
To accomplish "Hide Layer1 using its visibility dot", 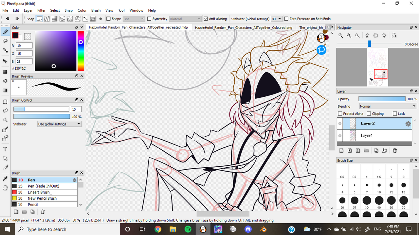I will (x=340, y=136).
